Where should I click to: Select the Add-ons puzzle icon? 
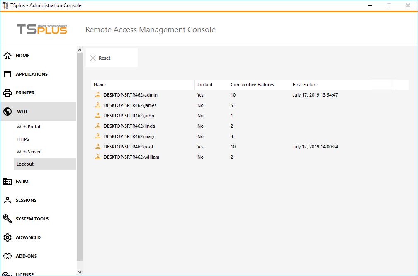pos(7,256)
